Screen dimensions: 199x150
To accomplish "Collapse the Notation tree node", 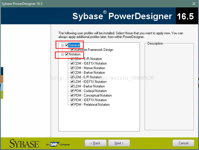I will pyautogui.click(x=62, y=54).
